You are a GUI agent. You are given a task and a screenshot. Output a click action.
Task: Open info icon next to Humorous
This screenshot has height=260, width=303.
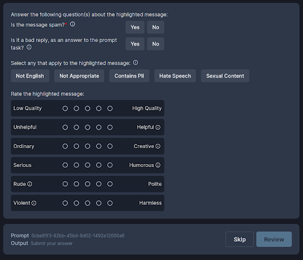coord(158,165)
